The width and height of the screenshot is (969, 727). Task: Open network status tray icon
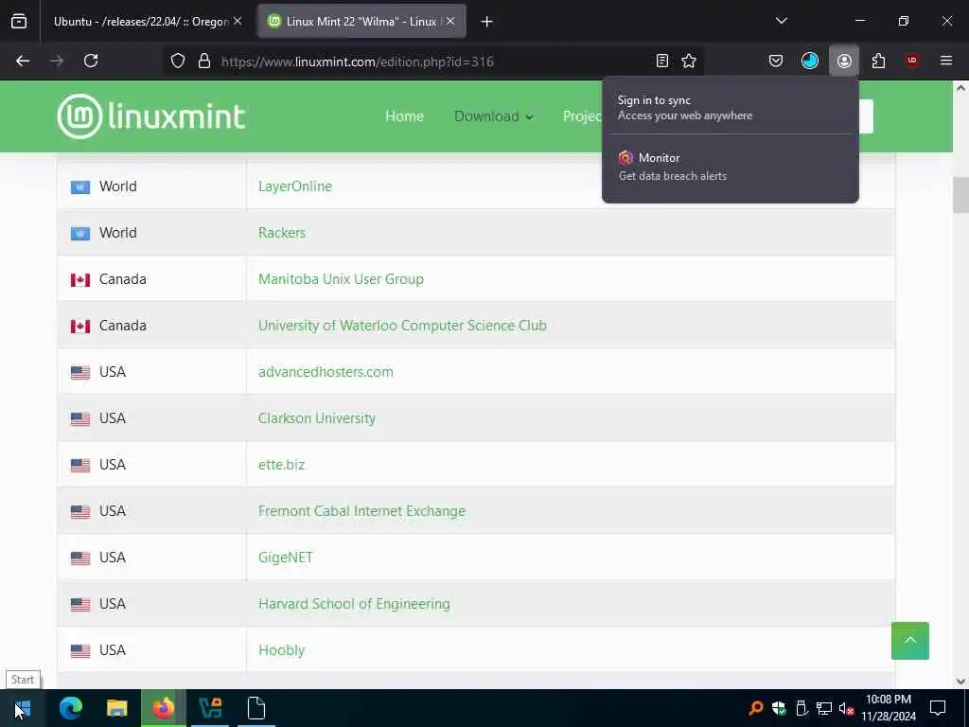click(824, 708)
